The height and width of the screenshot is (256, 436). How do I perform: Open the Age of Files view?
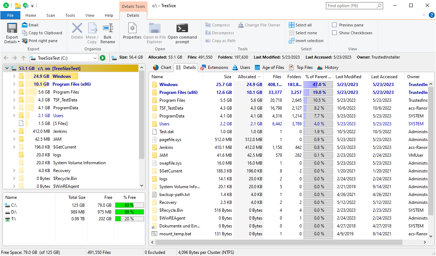pos(270,67)
